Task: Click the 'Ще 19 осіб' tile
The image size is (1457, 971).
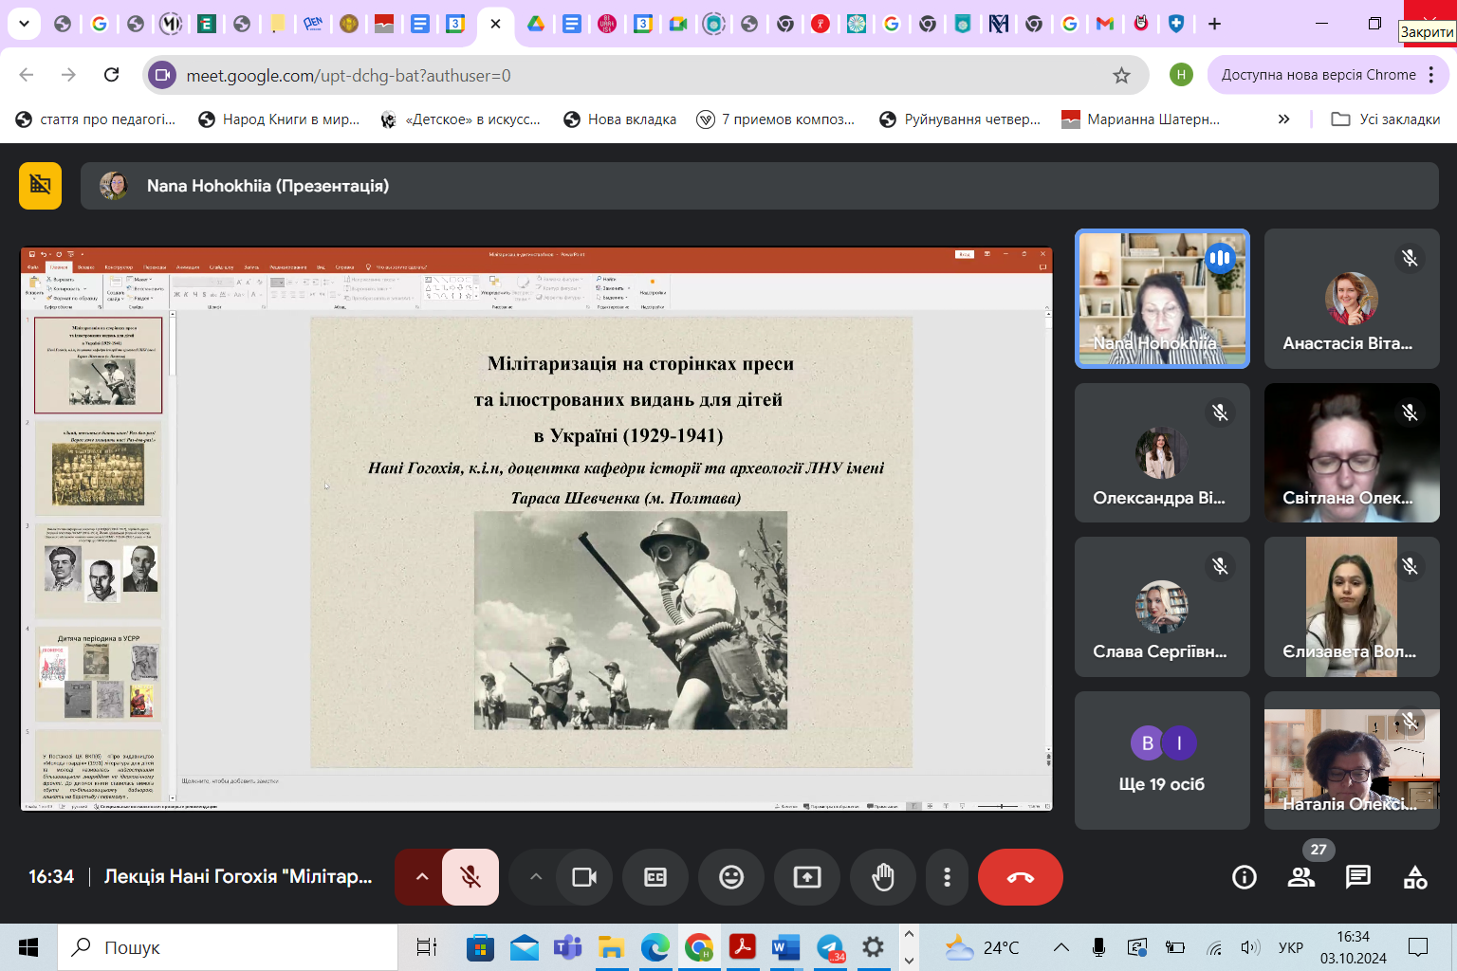Action: (1161, 760)
